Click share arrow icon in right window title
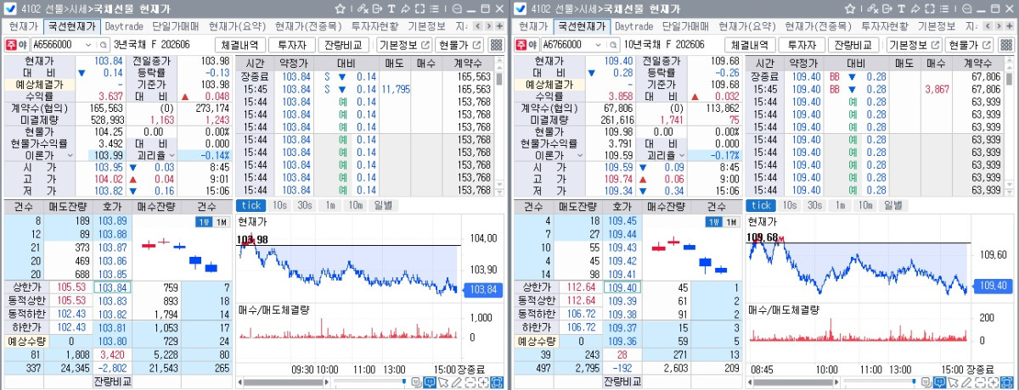 point(915,8)
